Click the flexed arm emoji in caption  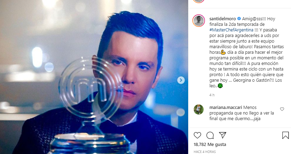tap(223, 52)
